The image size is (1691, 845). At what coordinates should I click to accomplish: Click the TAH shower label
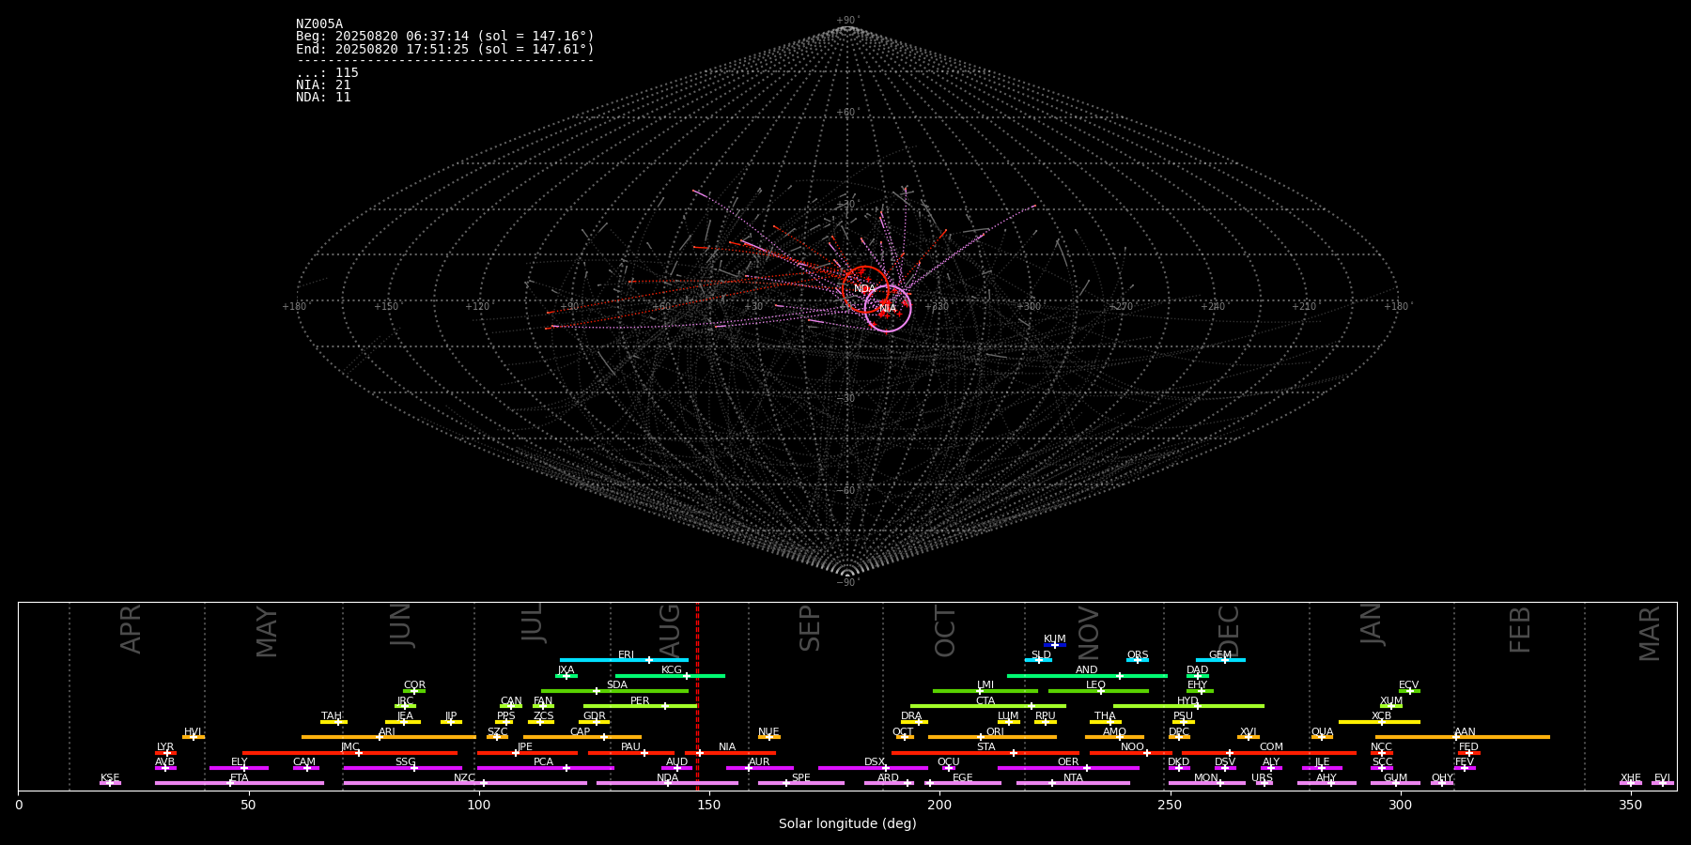(332, 716)
